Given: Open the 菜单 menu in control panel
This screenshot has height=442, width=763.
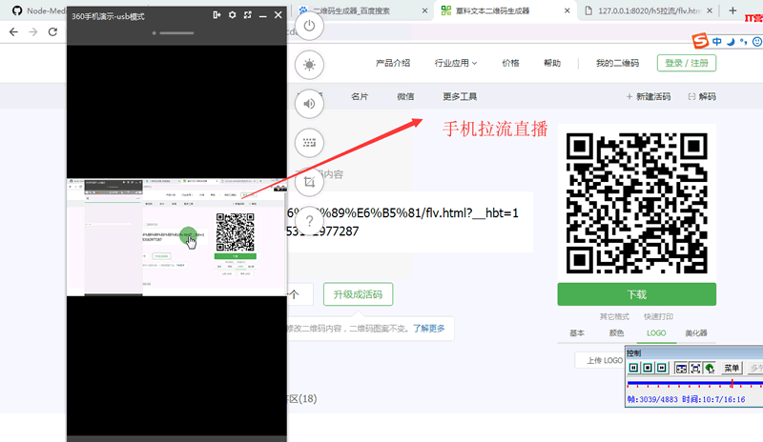Looking at the screenshot, I should (732, 368).
